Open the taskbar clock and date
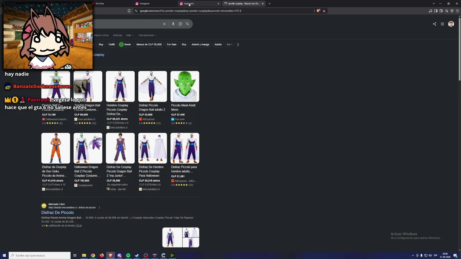This screenshot has height=259, width=461. [x=445, y=255]
